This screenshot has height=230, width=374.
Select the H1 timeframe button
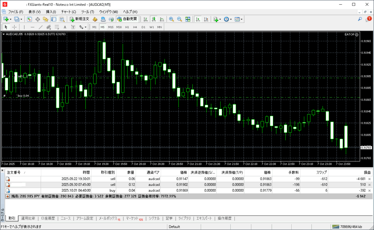(127, 27)
